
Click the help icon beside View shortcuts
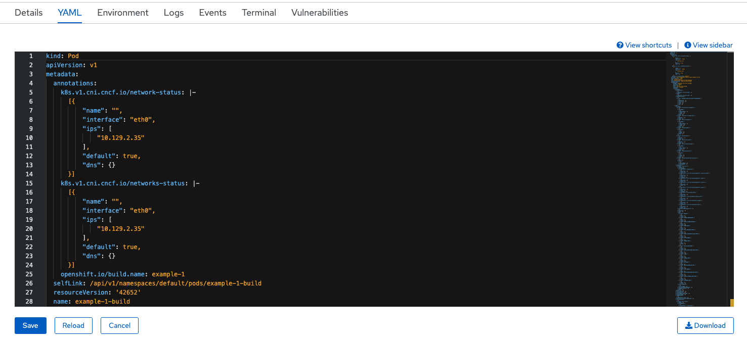(619, 45)
